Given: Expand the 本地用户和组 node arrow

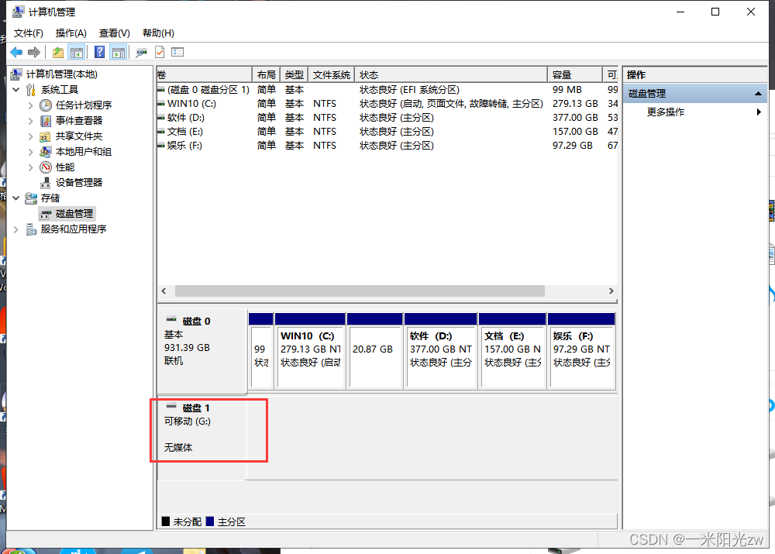Looking at the screenshot, I should pyautogui.click(x=31, y=152).
